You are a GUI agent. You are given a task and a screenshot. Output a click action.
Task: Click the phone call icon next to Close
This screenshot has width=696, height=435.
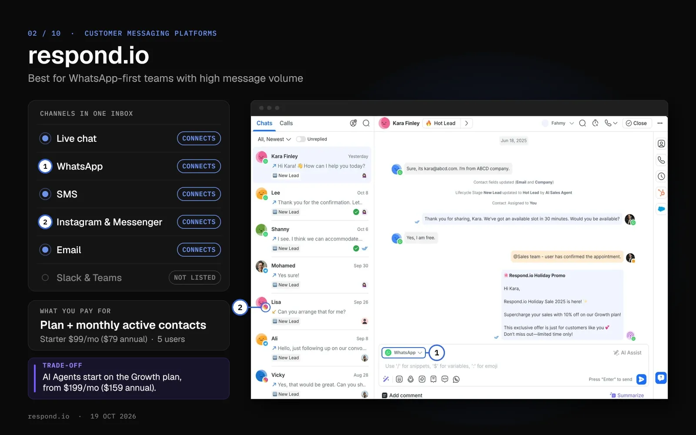tap(608, 123)
